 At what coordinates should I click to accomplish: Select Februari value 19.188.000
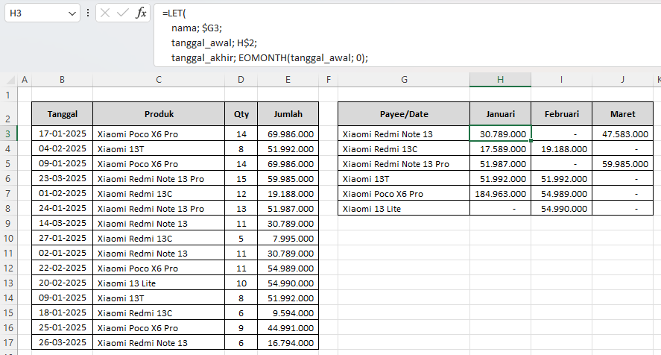tap(561, 148)
